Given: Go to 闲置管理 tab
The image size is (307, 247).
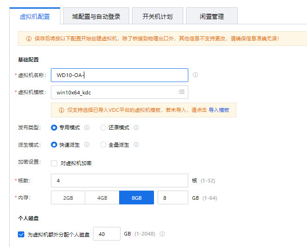Looking at the screenshot, I should 212,16.
